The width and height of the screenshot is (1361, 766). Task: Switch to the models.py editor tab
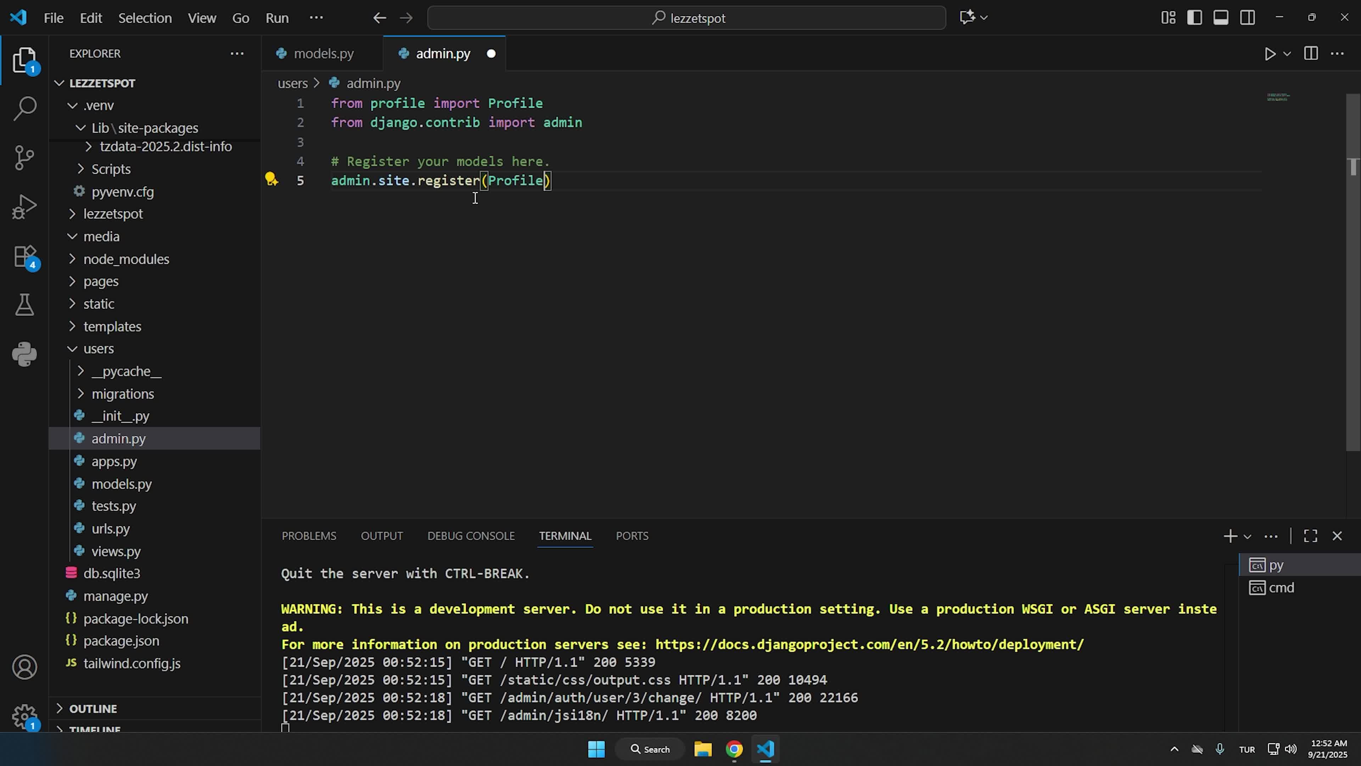click(323, 54)
